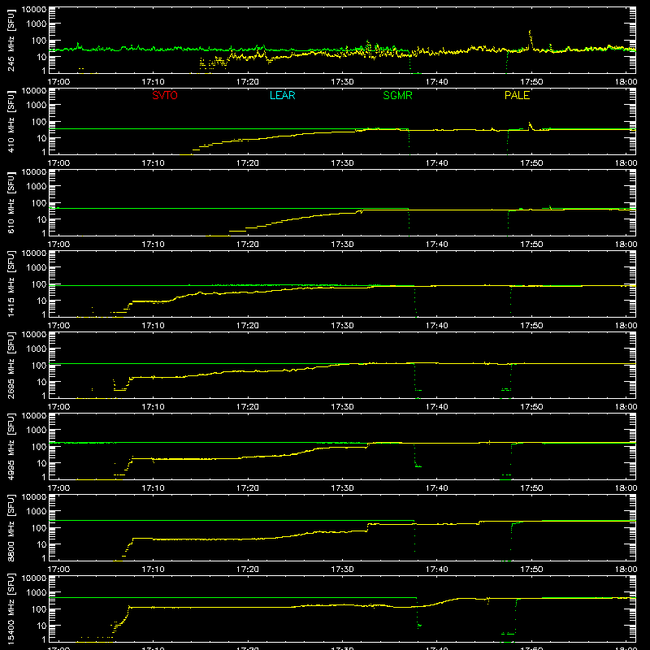
Task: Click the 18:00 tick label below 245 MHz plot
Action: pyautogui.click(x=626, y=82)
